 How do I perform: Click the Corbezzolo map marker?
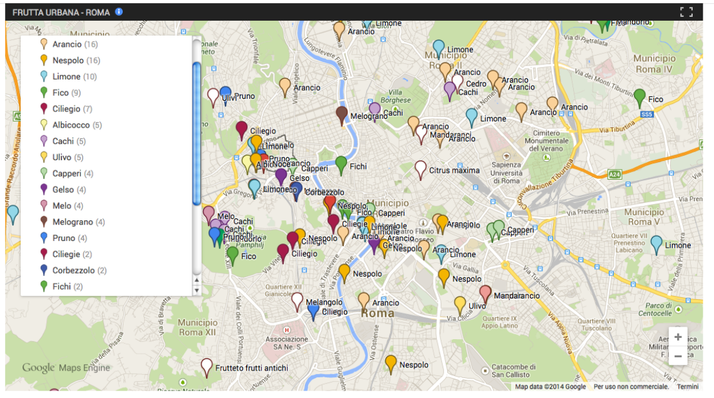coord(297,190)
